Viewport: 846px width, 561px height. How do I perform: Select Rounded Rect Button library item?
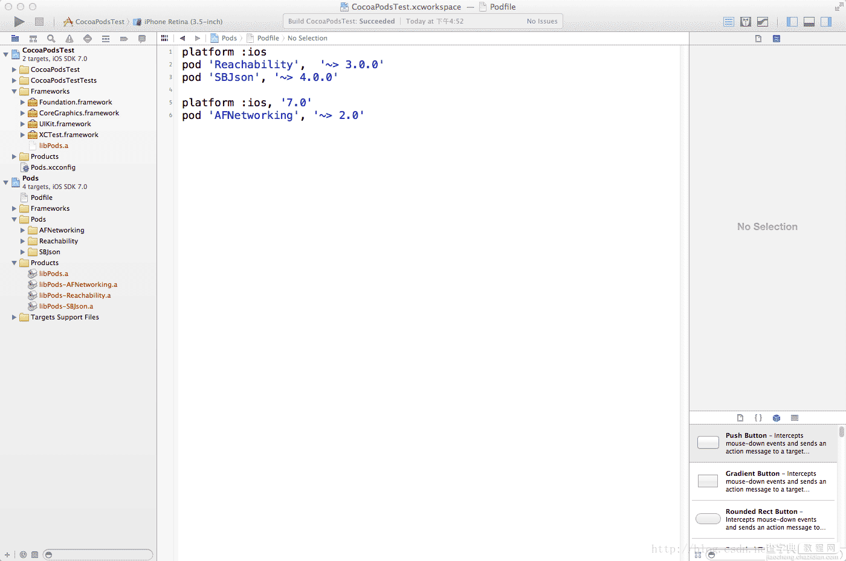[x=763, y=519]
